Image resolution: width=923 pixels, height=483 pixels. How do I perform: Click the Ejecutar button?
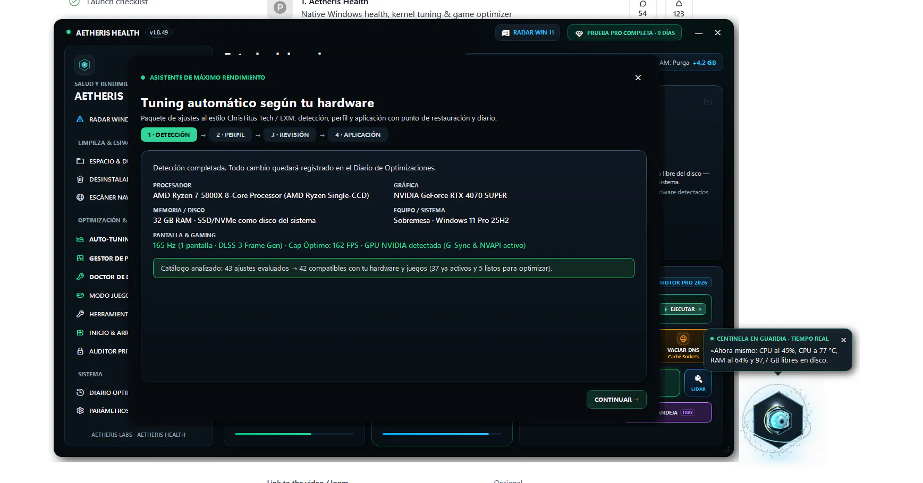[x=683, y=309]
